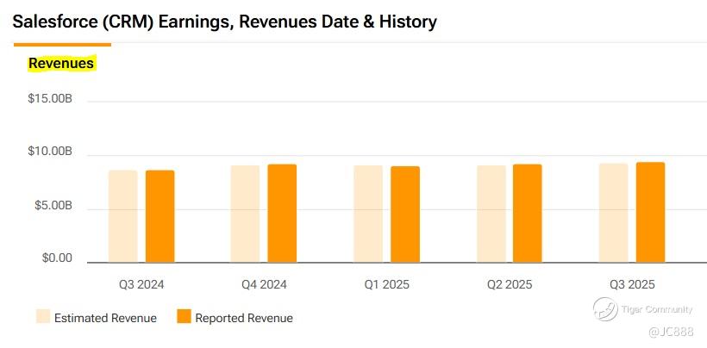This screenshot has height=348, width=707.
Task: Select Q4 2024 estimated revenue bar
Action: 245,214
